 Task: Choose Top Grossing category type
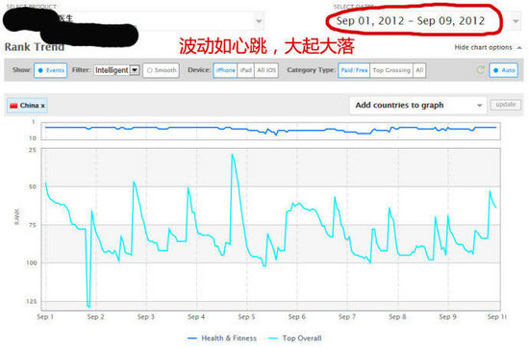coord(391,70)
